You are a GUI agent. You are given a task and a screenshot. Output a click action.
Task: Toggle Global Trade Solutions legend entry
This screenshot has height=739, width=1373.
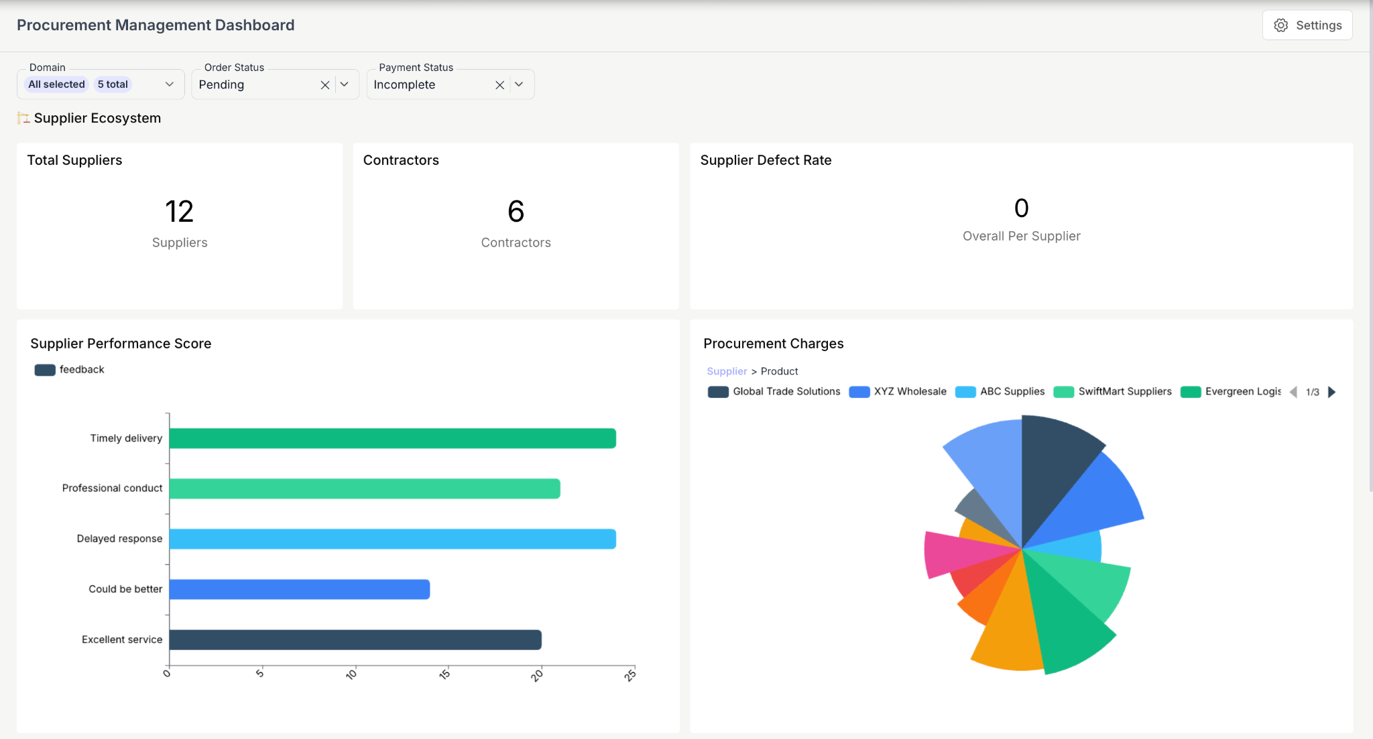[x=774, y=392]
